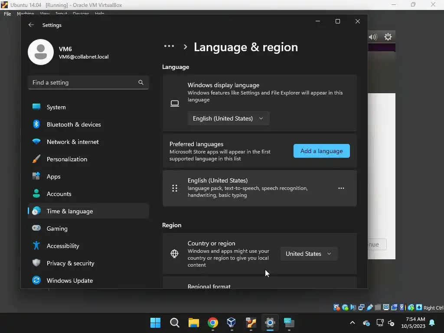Open Network & internet settings

click(88, 142)
